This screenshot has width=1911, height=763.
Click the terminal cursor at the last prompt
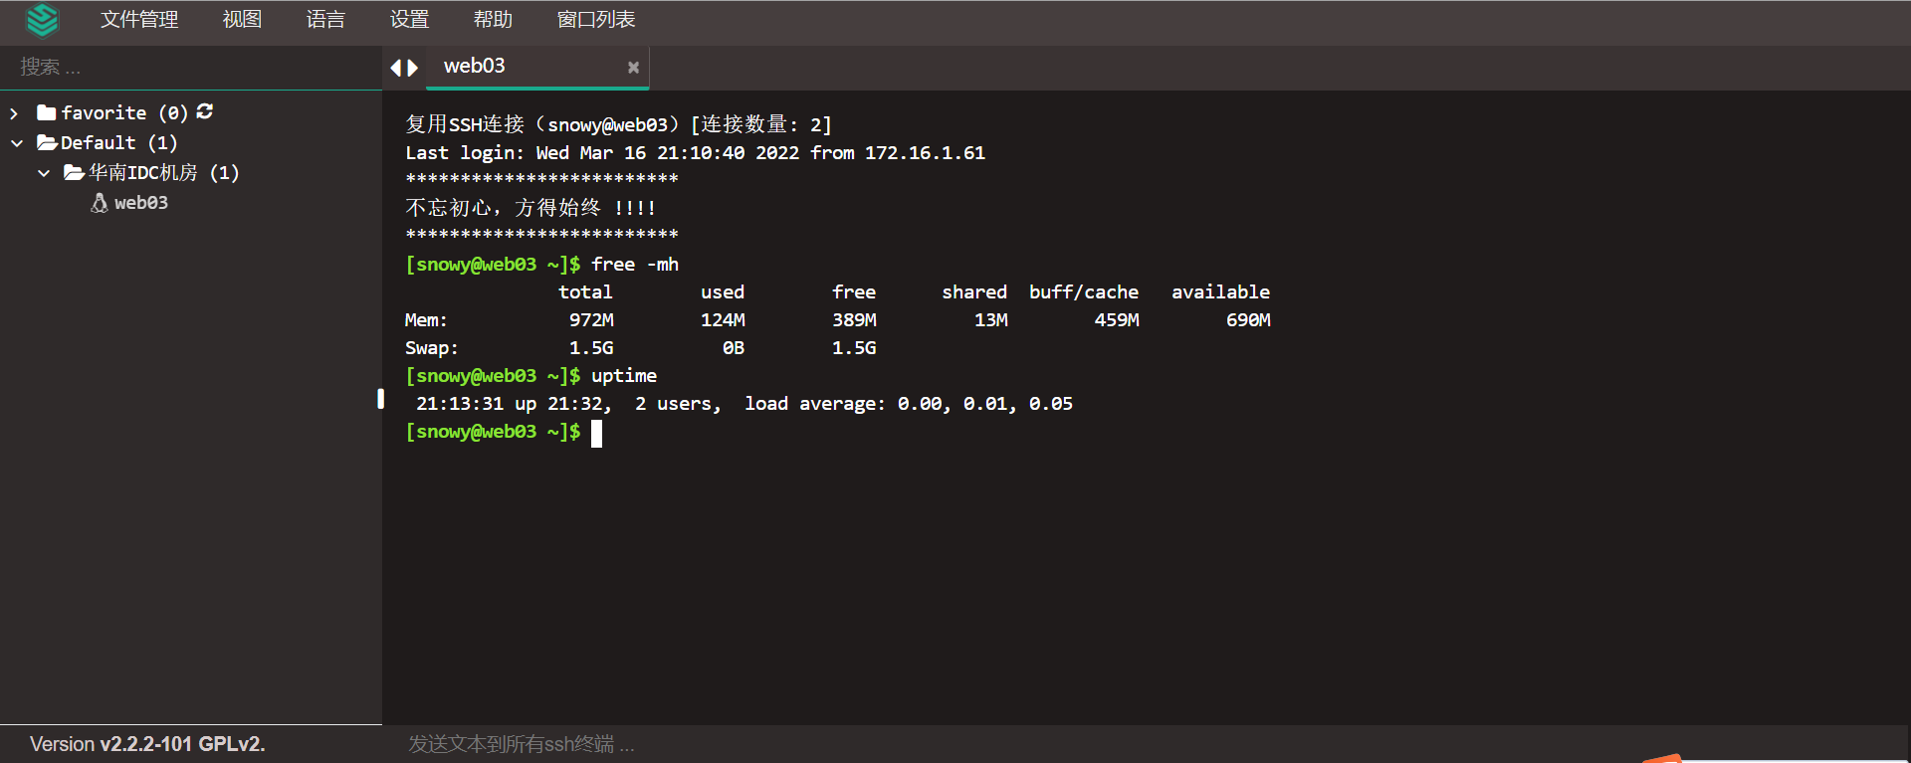coord(596,433)
